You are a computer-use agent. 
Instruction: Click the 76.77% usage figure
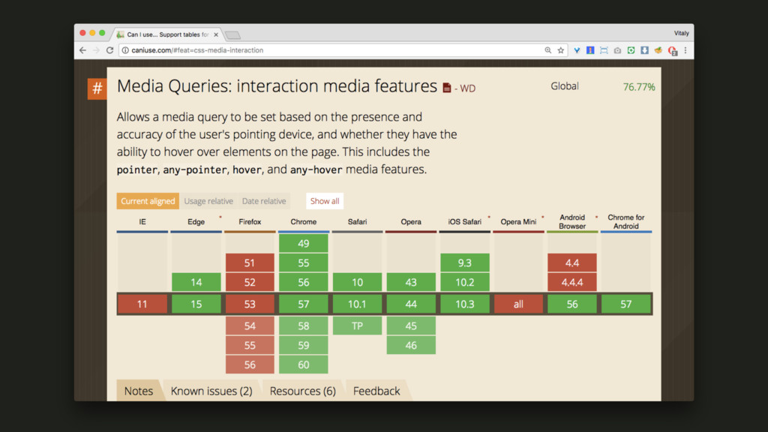[x=639, y=87]
